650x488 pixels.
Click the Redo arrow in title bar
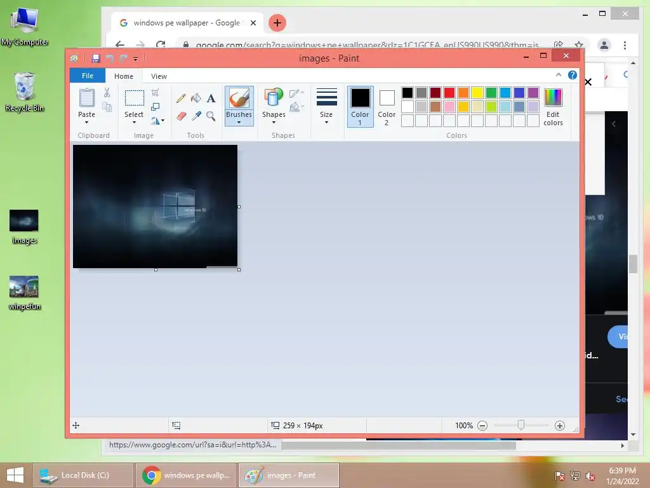point(123,58)
